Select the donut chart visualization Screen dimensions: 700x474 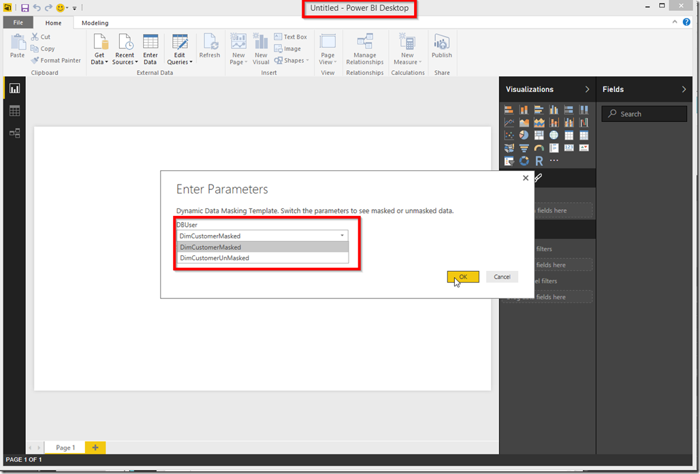(x=524, y=161)
